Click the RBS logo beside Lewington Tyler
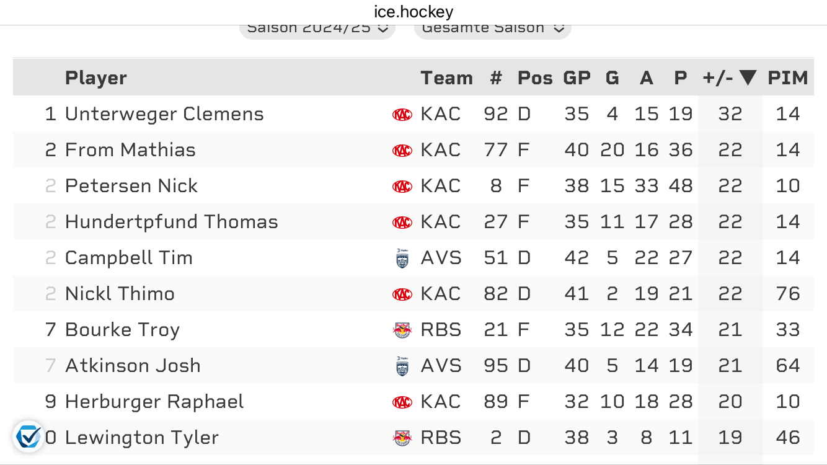 [402, 438]
